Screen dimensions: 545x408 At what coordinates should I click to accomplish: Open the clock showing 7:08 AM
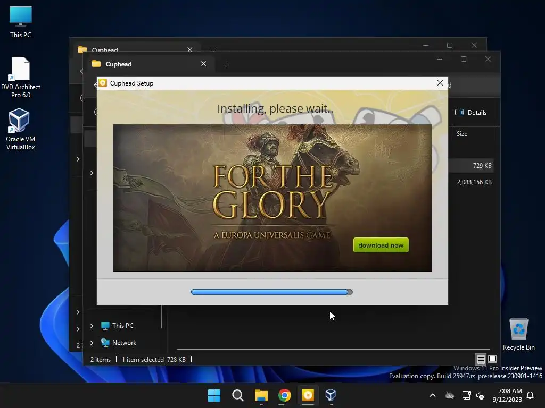coord(507,395)
